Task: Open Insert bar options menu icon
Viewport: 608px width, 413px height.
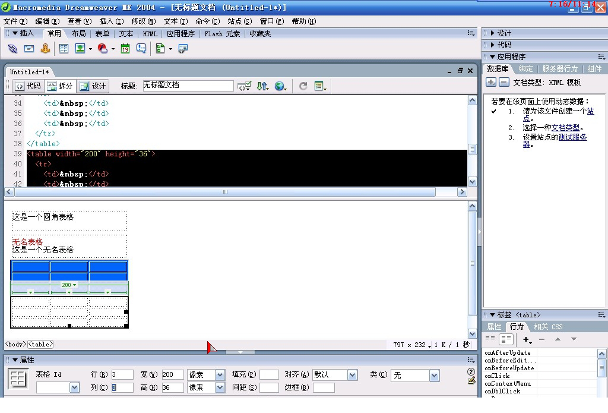Action: point(471,33)
